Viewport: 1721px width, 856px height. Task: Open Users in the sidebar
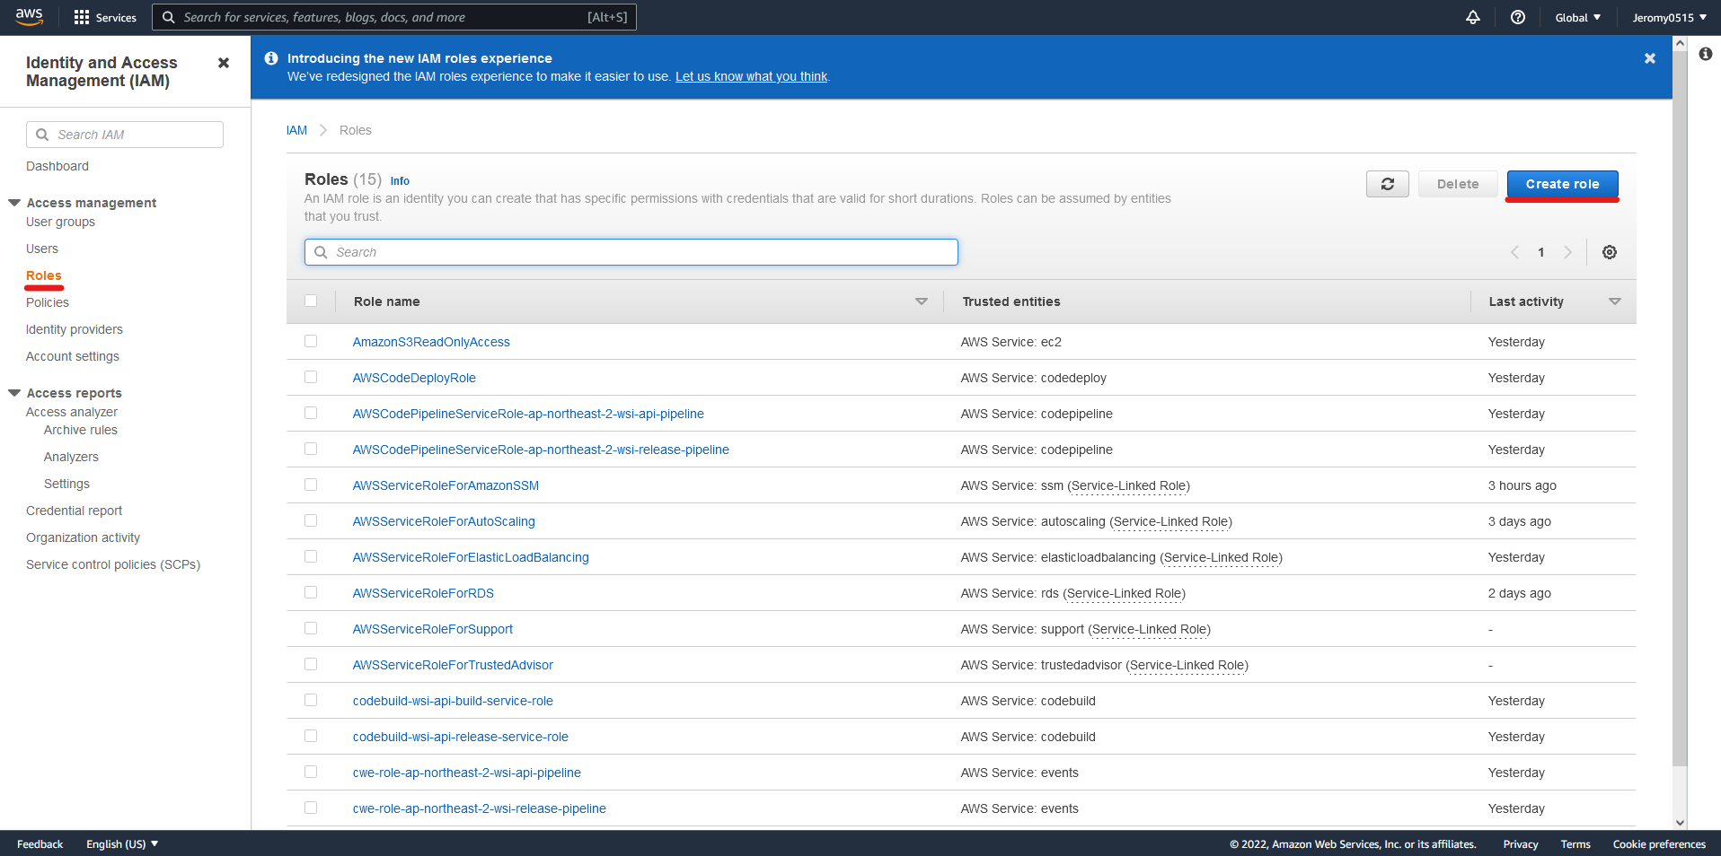click(x=42, y=249)
